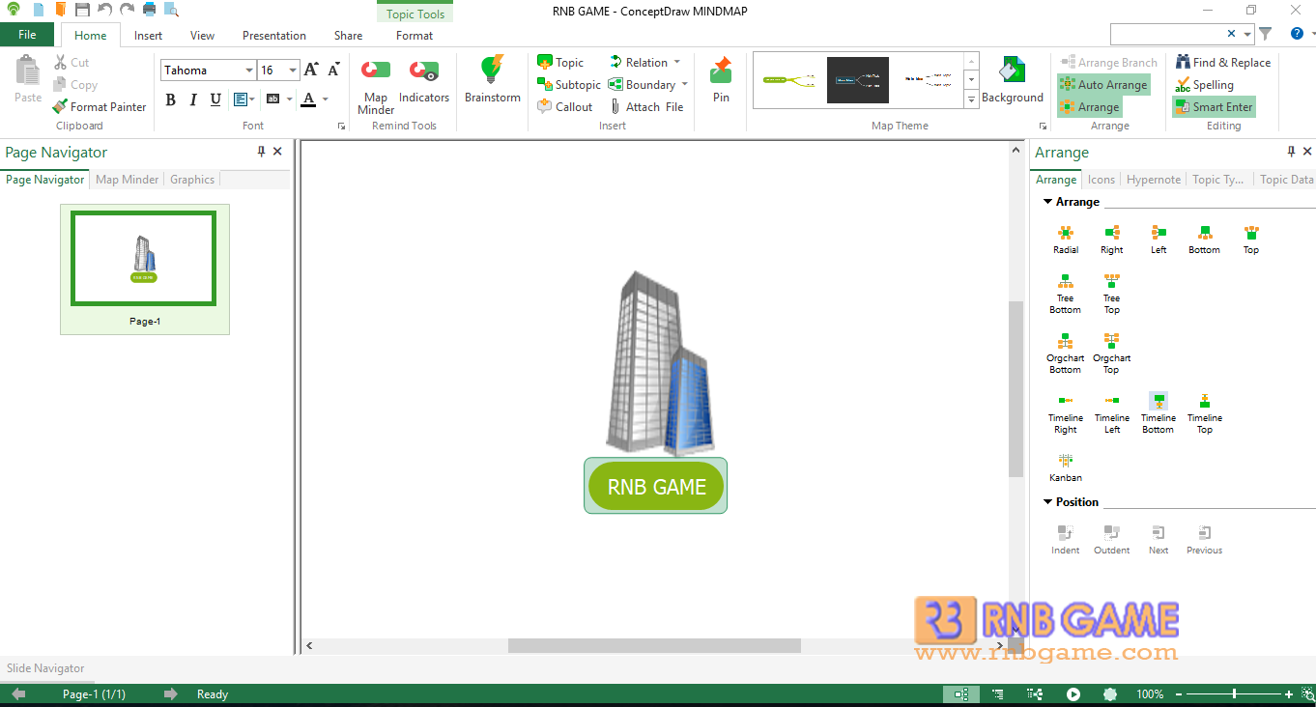Insert a Subtopic
The height and width of the screenshot is (707, 1316).
569,85
